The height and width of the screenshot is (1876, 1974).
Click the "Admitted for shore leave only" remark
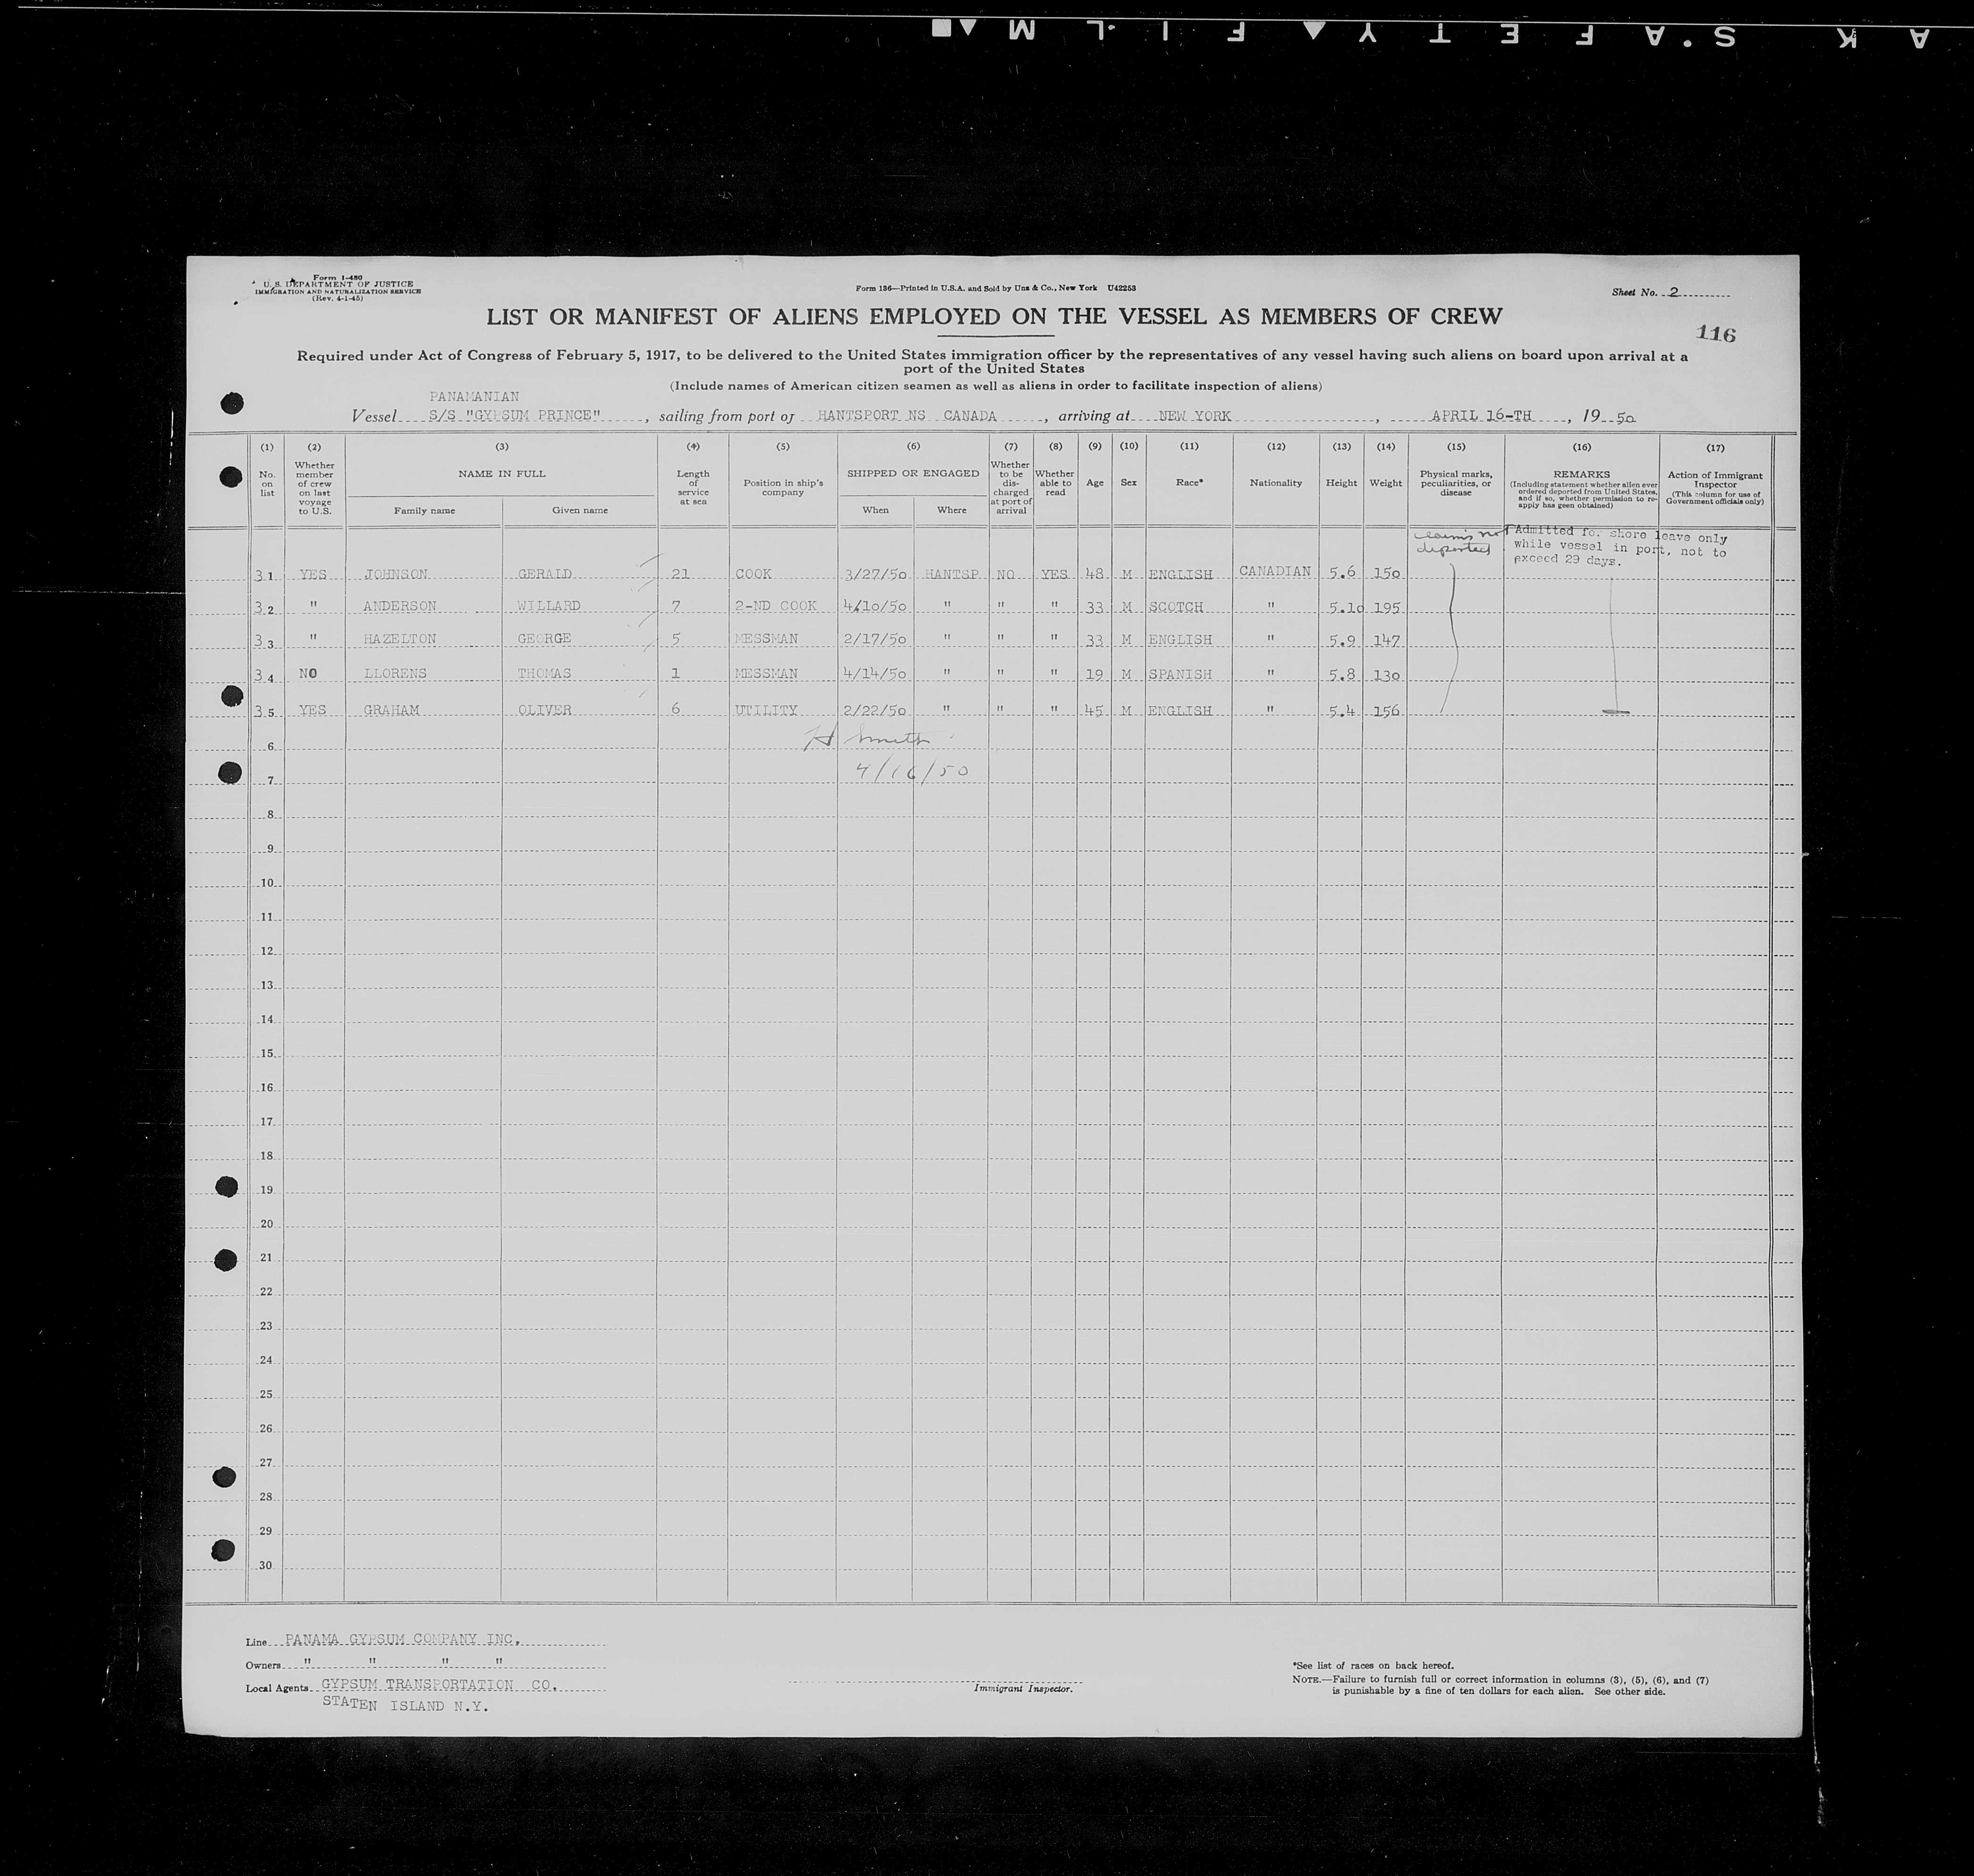(1620, 546)
